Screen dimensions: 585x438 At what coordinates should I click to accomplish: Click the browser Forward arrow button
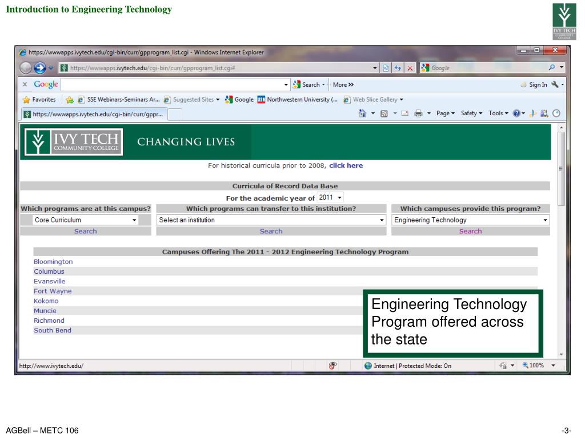click(40, 68)
